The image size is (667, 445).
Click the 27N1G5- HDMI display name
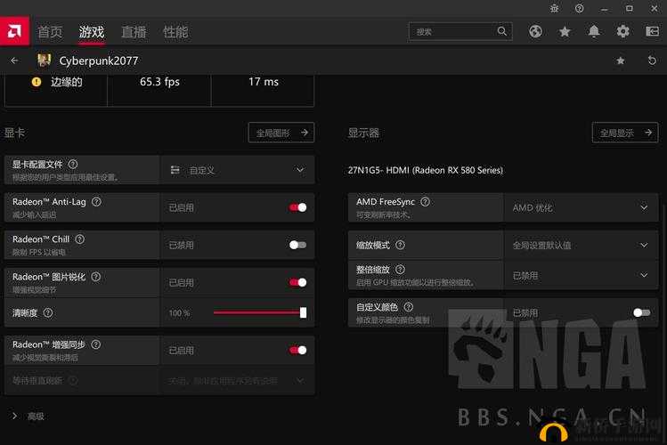[426, 170]
